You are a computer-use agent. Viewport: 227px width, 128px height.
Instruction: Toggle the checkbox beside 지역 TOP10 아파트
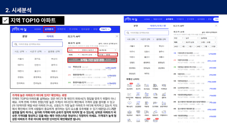point(6,20)
